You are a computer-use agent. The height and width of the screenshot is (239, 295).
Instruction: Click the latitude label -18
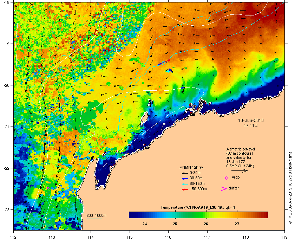pyautogui.click(x=7, y=2)
